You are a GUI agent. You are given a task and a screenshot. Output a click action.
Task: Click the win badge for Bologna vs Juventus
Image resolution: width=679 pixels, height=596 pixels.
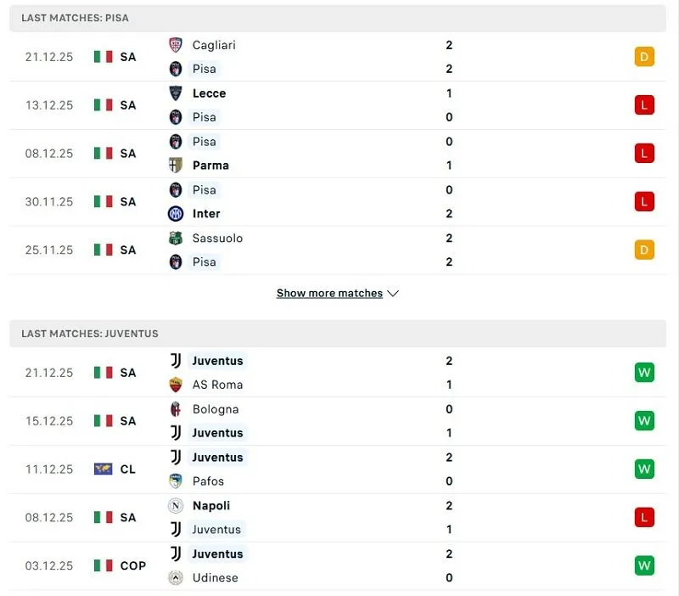pos(644,421)
